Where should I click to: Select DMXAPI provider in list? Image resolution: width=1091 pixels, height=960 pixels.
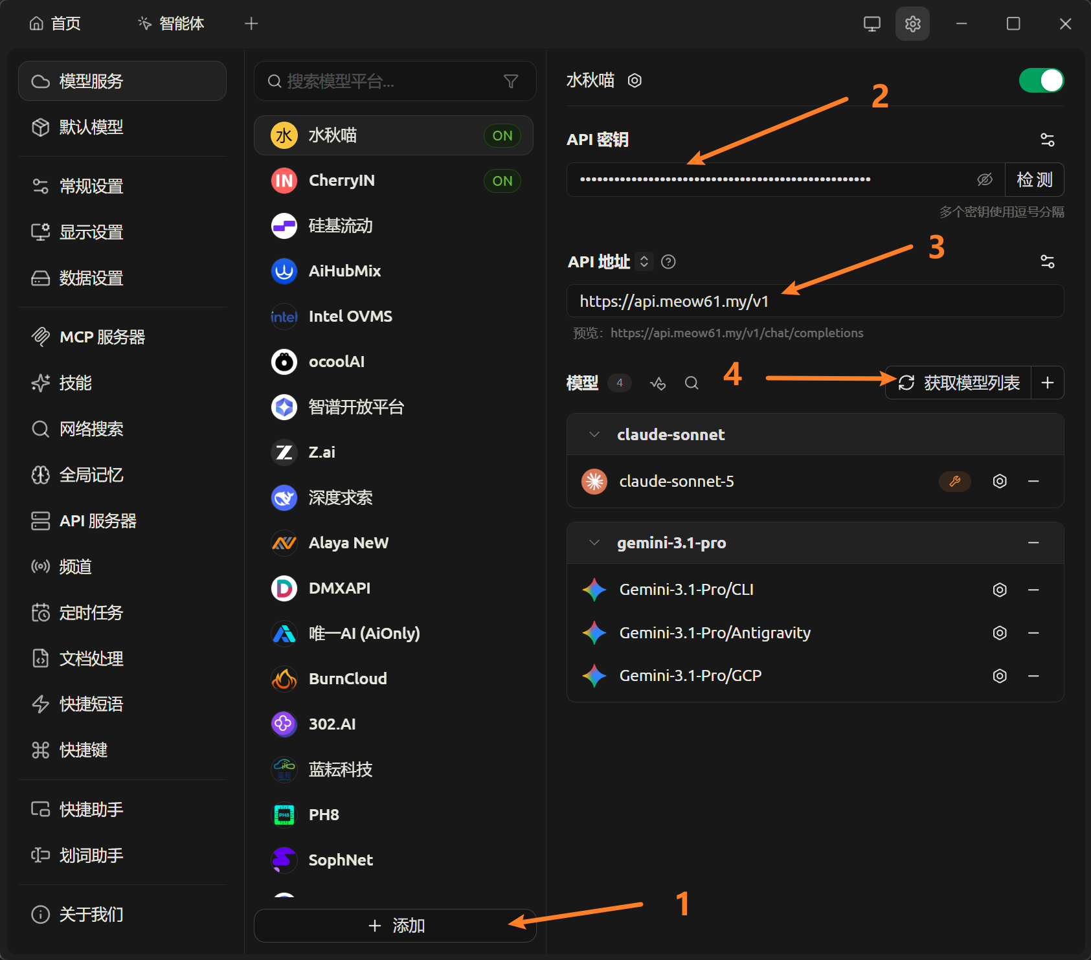tap(394, 588)
